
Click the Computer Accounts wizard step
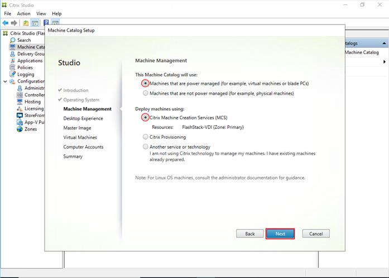click(83, 147)
